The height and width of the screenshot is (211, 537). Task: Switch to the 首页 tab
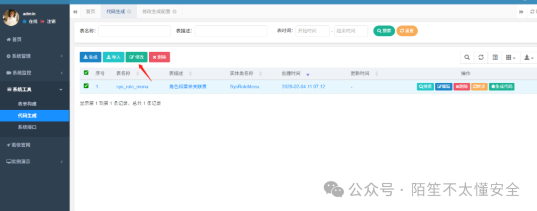[x=90, y=11]
